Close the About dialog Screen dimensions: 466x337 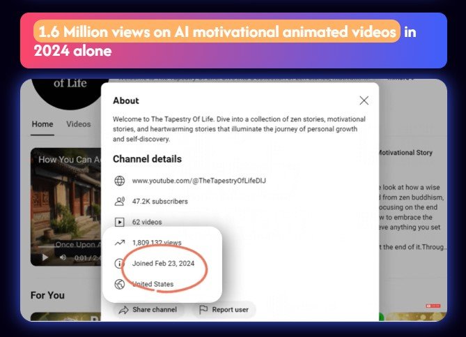coord(364,100)
